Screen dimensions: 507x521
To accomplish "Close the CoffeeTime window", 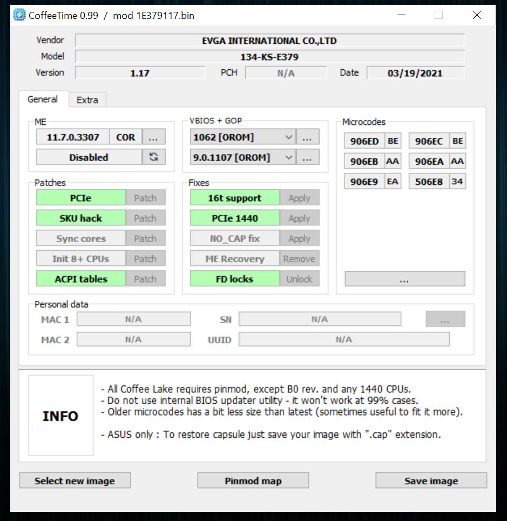I will [x=477, y=15].
